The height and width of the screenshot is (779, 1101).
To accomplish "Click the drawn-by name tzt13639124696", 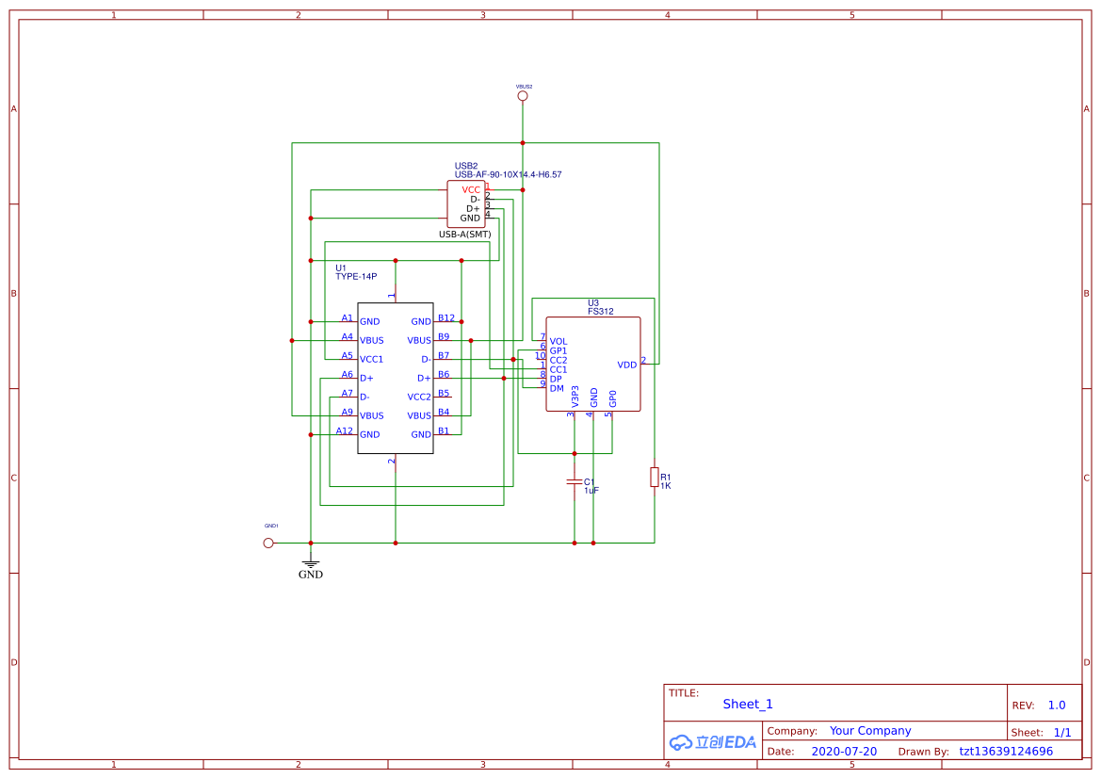I will (x=1006, y=752).
